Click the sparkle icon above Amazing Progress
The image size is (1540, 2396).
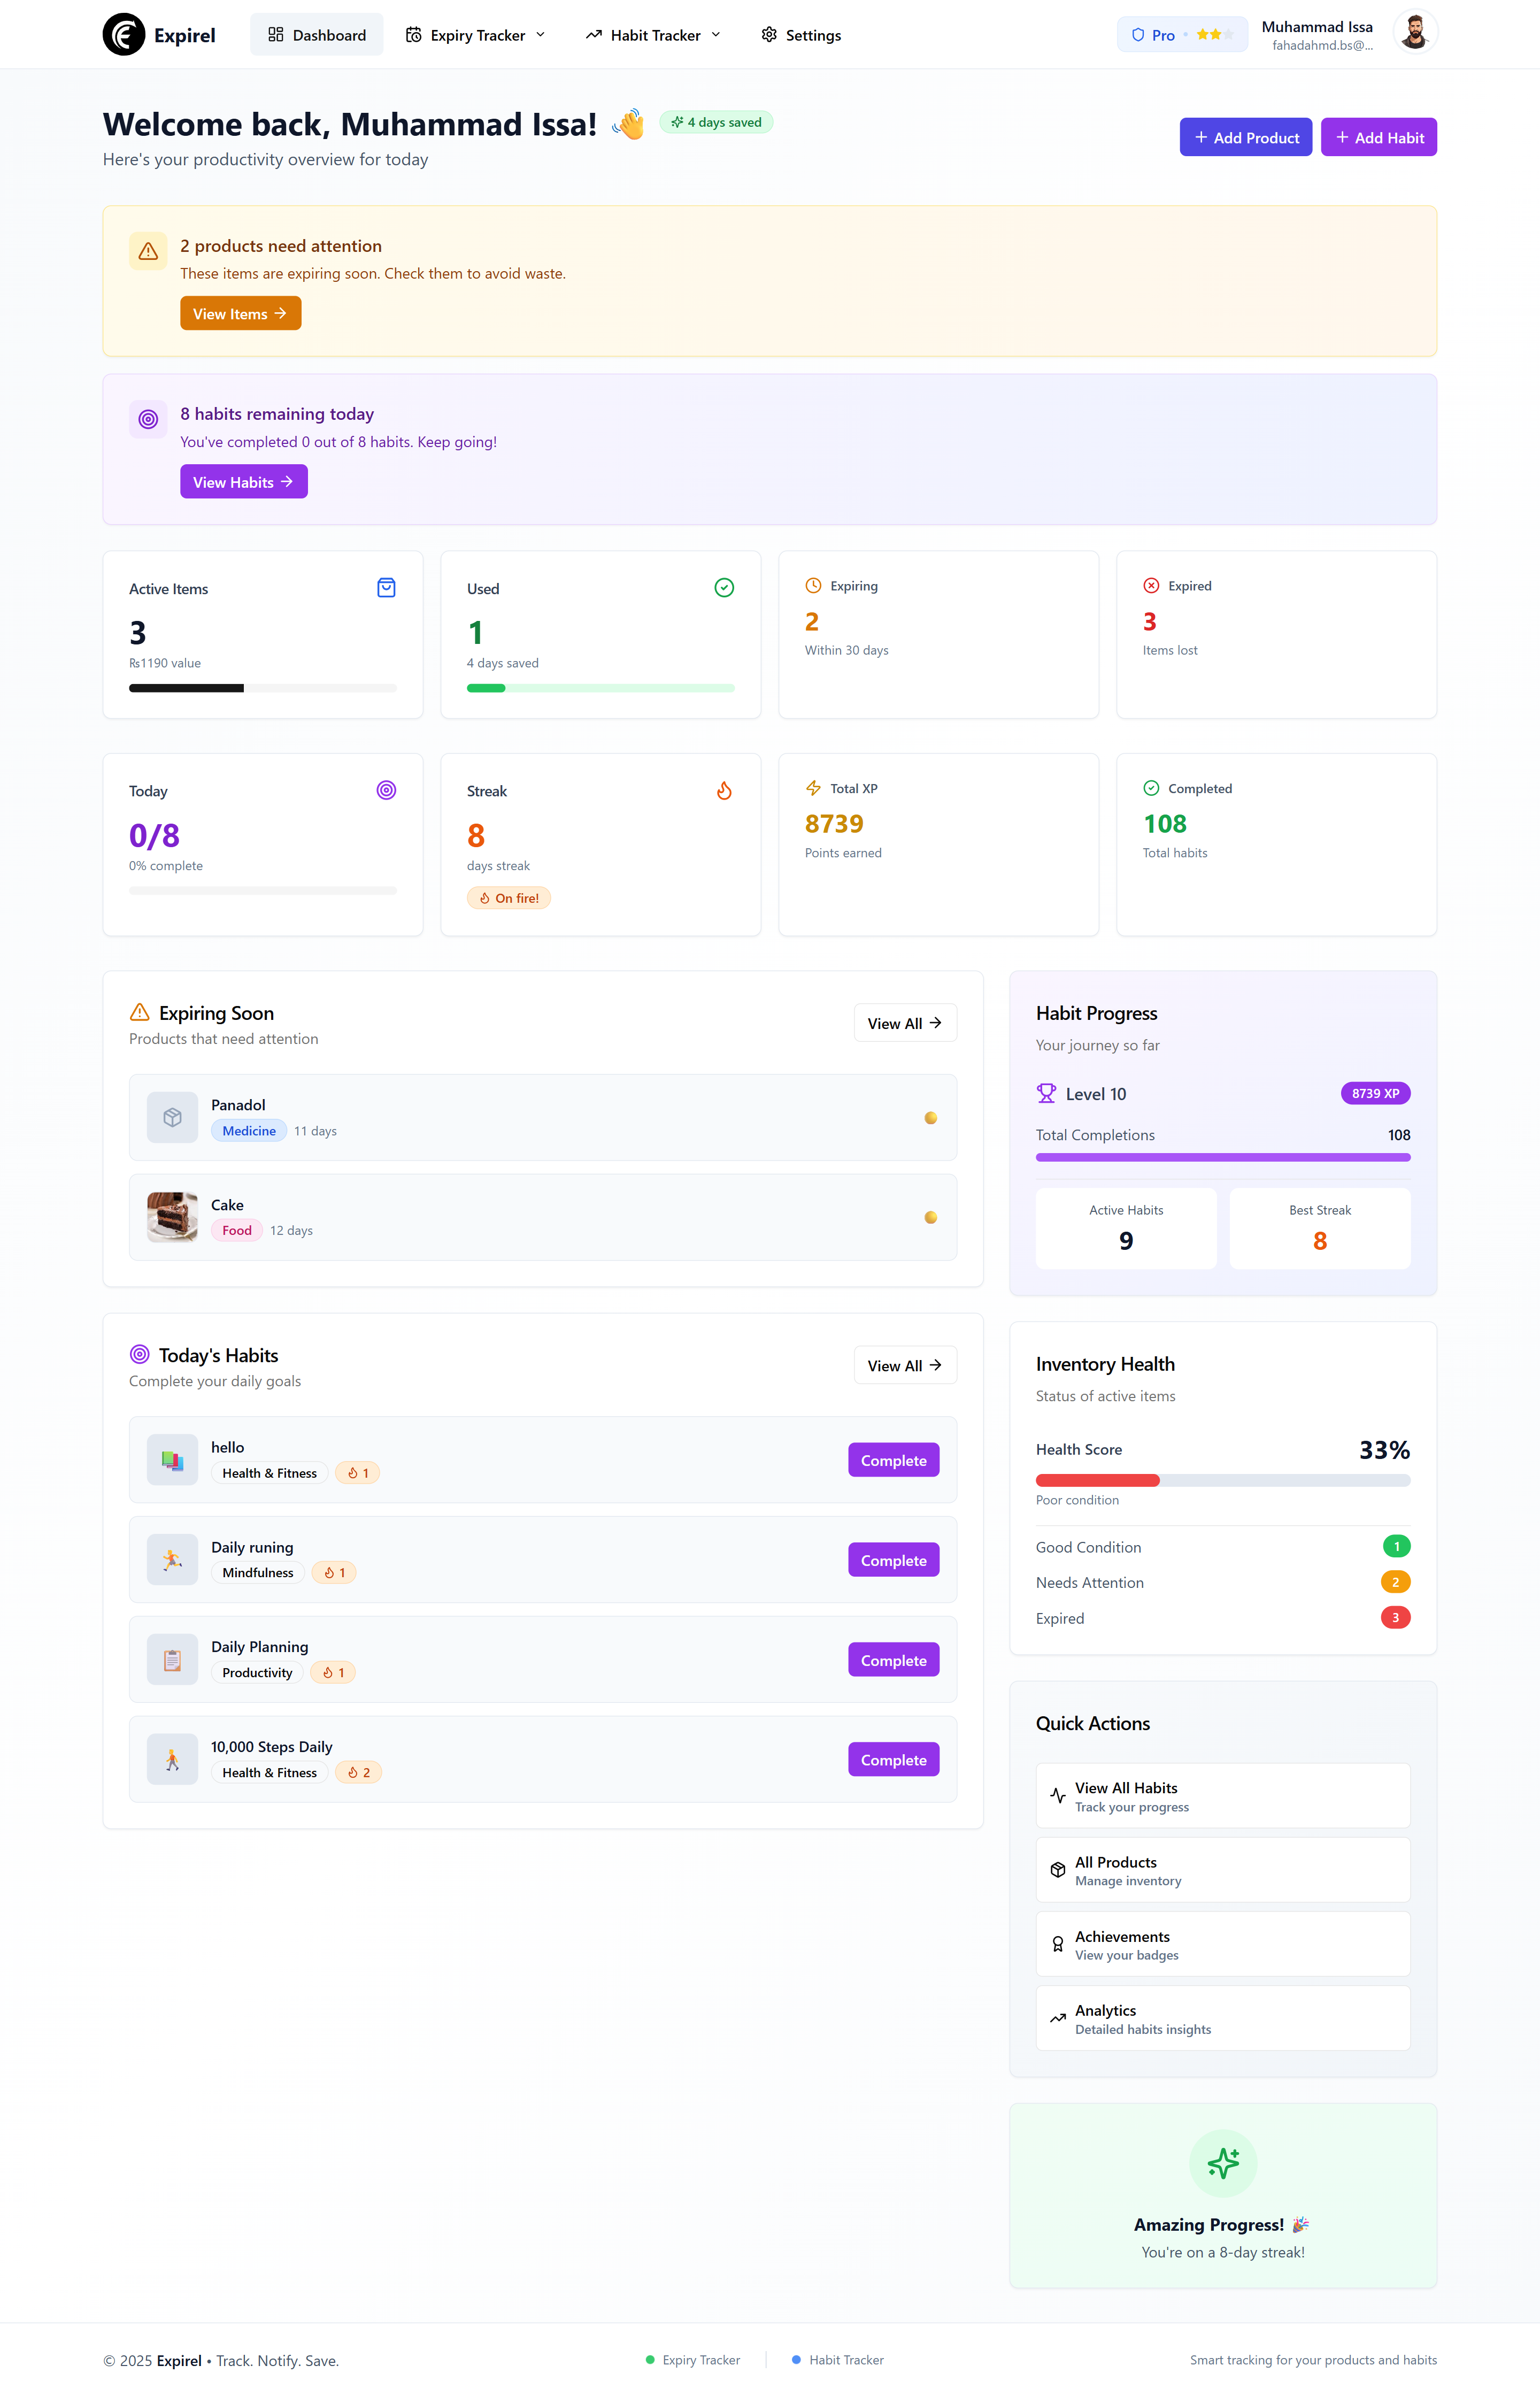(1222, 2163)
